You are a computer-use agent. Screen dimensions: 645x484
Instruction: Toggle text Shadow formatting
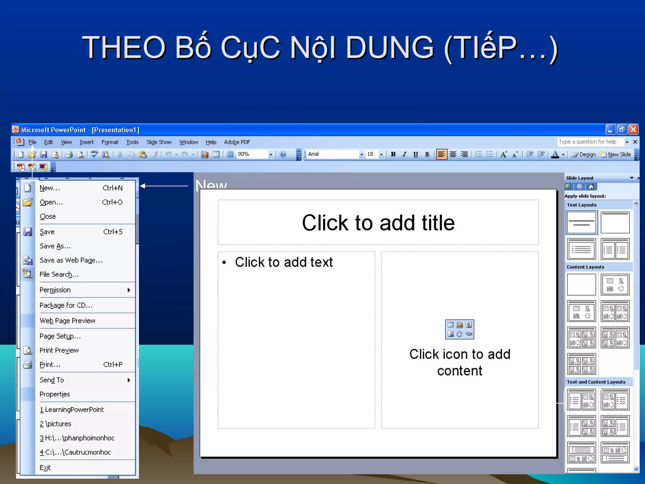coord(427,154)
